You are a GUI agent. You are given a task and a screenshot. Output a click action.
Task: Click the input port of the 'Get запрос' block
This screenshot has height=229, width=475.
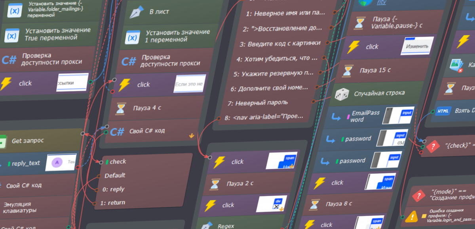click(83, 134)
